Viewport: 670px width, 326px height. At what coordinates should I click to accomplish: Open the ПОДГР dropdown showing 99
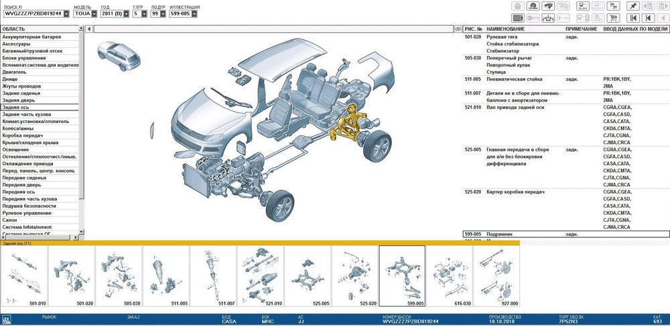(163, 13)
